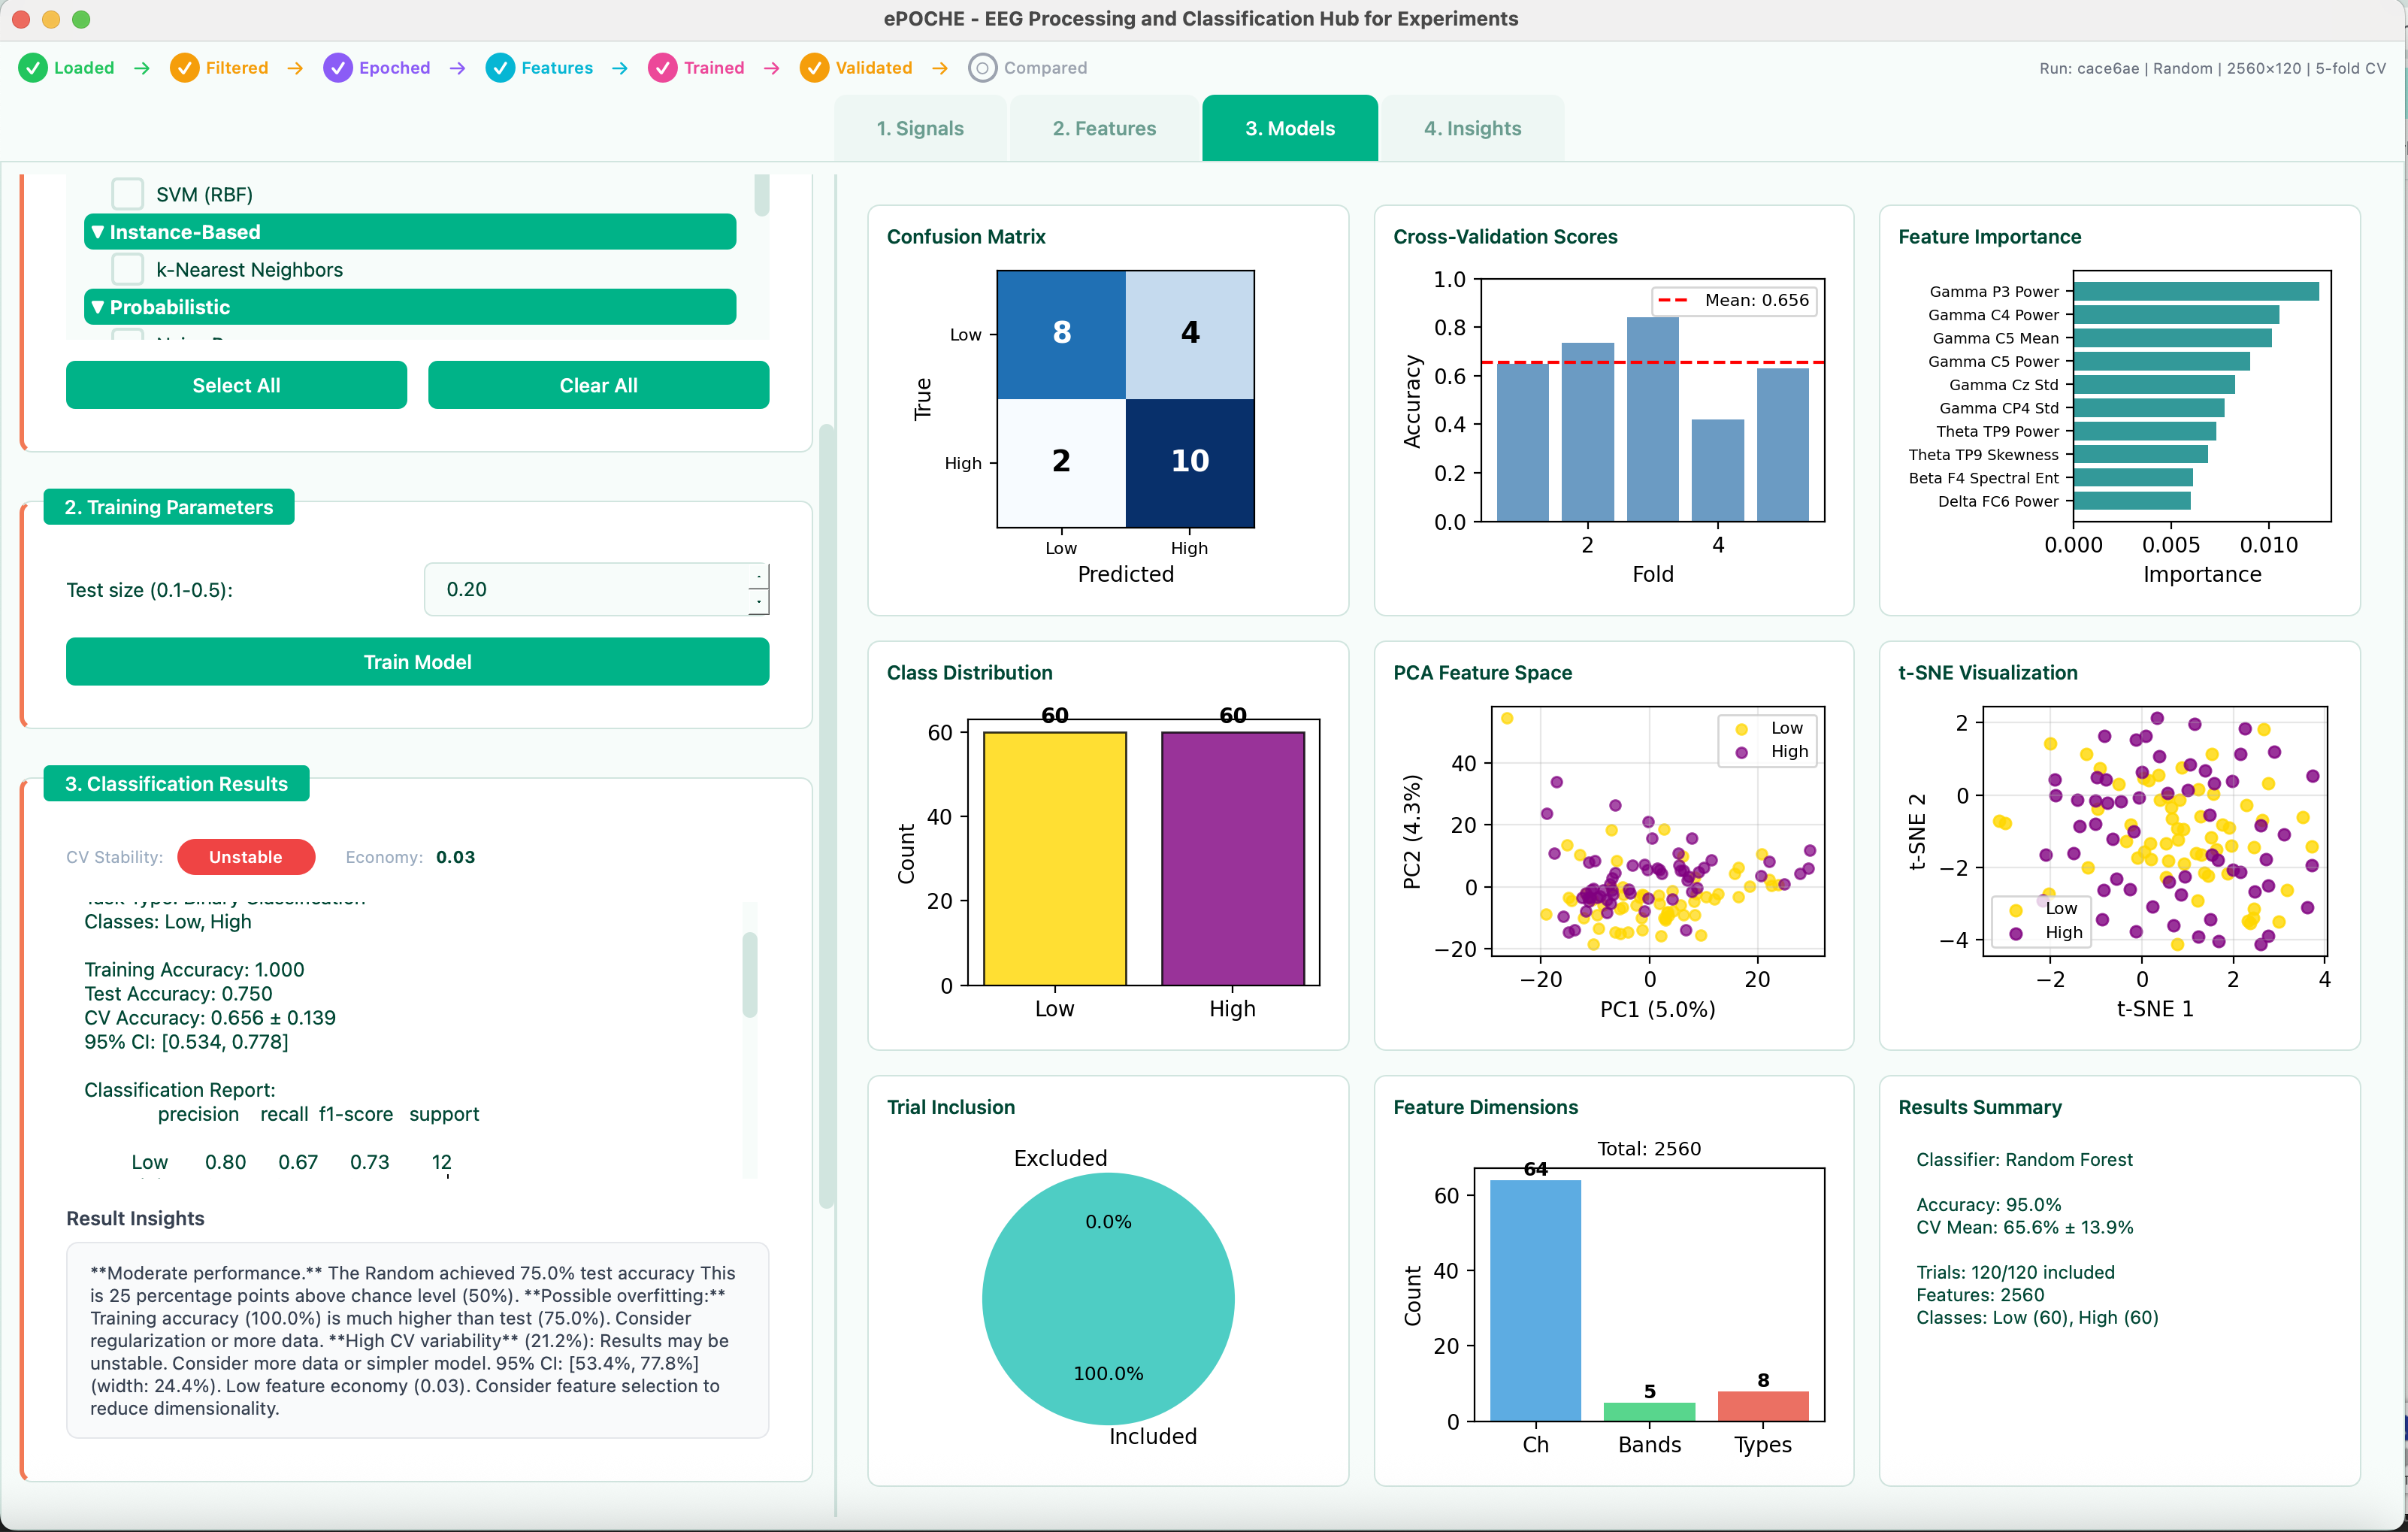Select the Epoched stage checkmark icon
Image resolution: width=2408 pixels, height=1532 pixels.
click(x=338, y=67)
